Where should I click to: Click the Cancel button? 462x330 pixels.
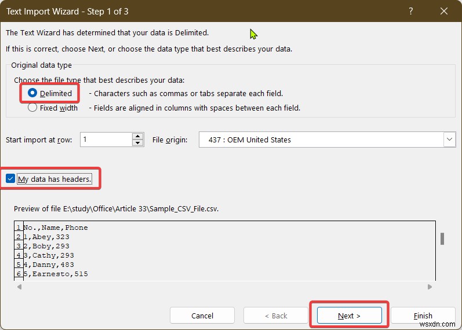202,316
